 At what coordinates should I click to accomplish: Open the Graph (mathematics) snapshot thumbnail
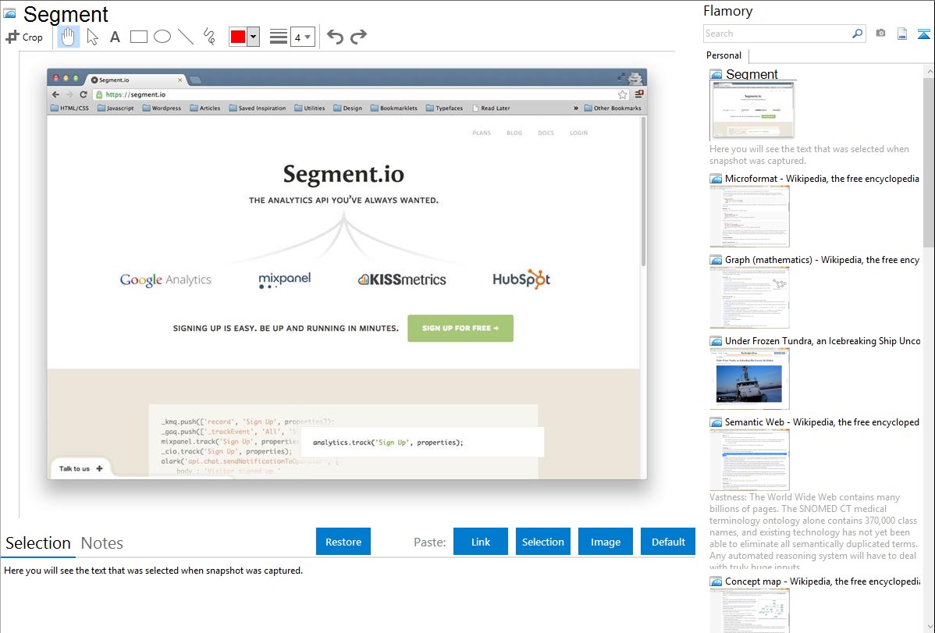[749, 297]
